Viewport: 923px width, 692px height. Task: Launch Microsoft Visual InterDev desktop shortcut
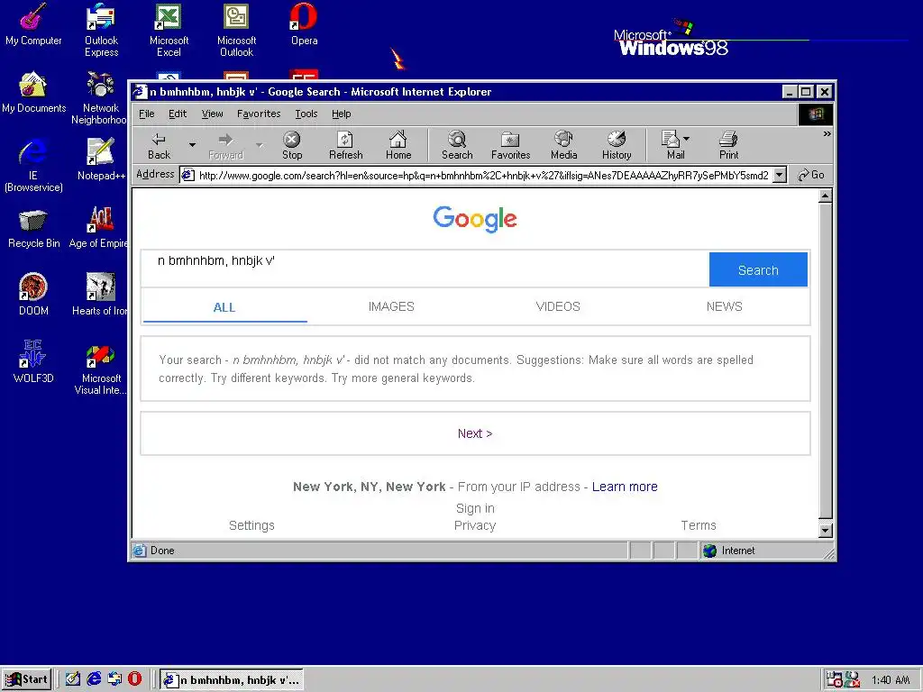100,369
